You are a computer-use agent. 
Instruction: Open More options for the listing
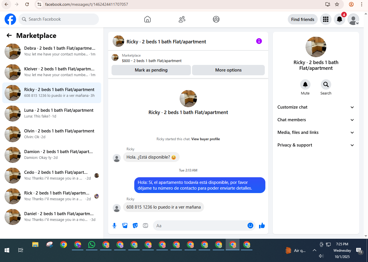point(229,70)
